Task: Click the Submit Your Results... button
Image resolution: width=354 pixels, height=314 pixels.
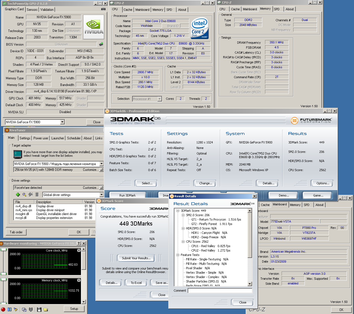Action: coord(136,258)
